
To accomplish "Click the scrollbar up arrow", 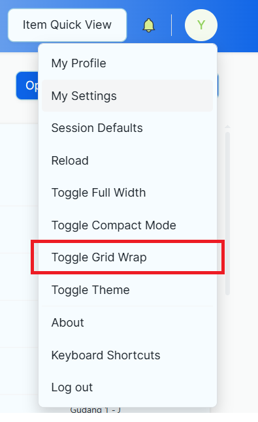I will coord(227,126).
